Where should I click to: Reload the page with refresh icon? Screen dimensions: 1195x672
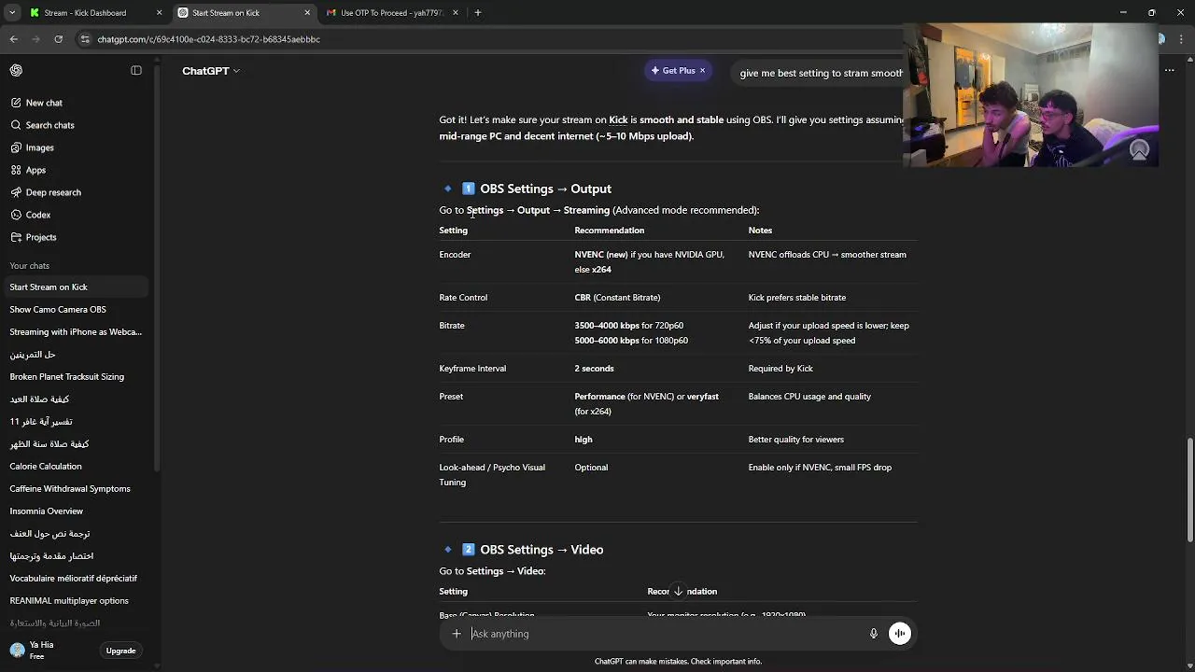[59, 39]
